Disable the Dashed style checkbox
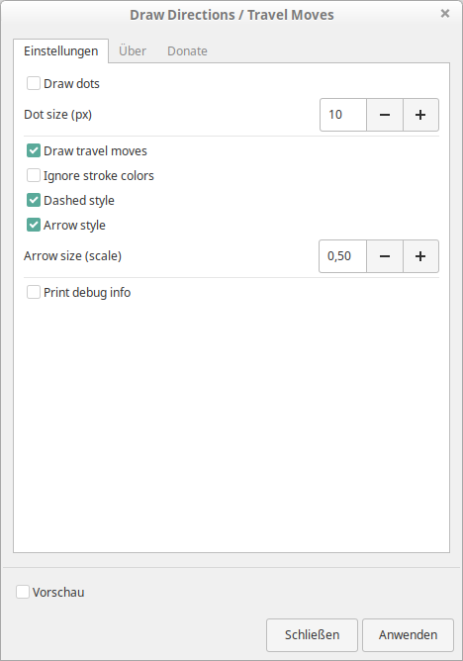This screenshot has height=661, width=463. 34,200
